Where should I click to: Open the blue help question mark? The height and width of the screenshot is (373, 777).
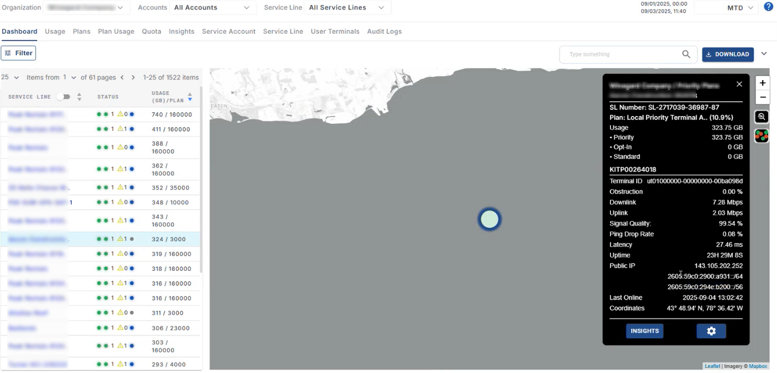[768, 7]
